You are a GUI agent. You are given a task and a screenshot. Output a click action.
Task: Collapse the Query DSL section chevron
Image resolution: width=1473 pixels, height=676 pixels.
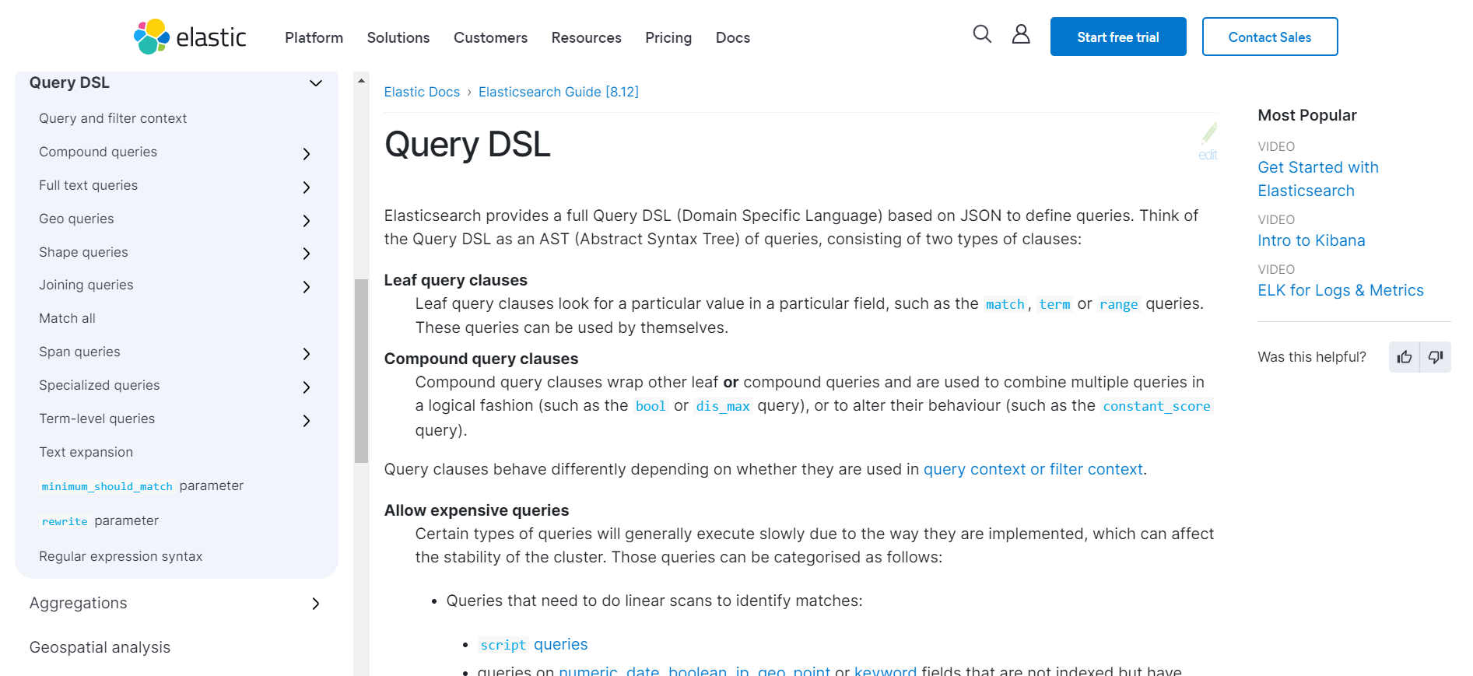(316, 83)
